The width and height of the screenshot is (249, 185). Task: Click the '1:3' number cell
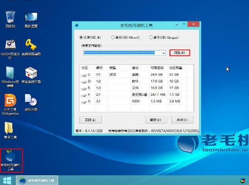(x=98, y=88)
